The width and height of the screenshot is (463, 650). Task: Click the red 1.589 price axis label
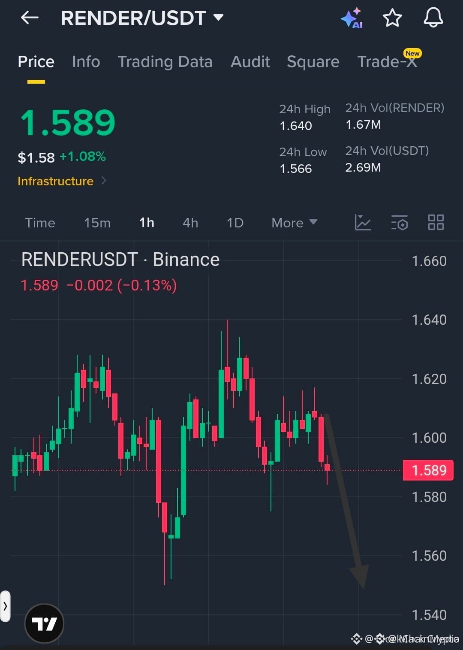(428, 470)
